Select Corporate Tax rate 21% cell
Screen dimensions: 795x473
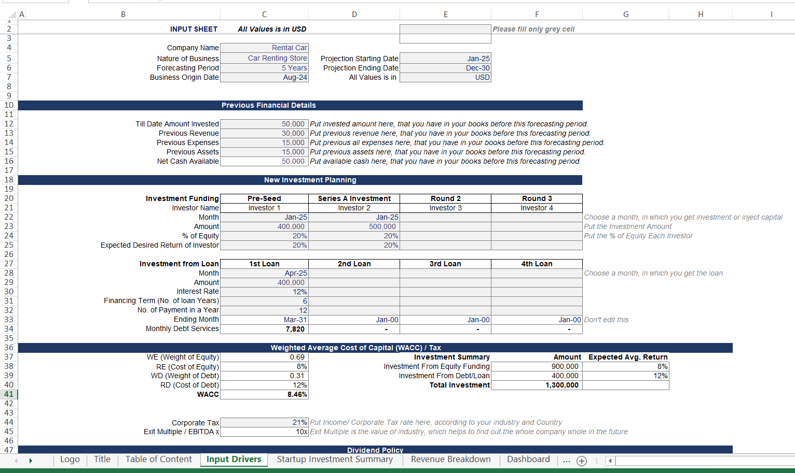(264, 422)
